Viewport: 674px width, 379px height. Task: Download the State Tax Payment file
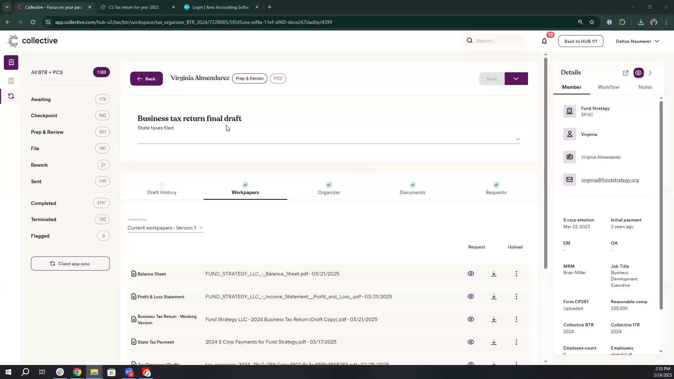(x=494, y=342)
